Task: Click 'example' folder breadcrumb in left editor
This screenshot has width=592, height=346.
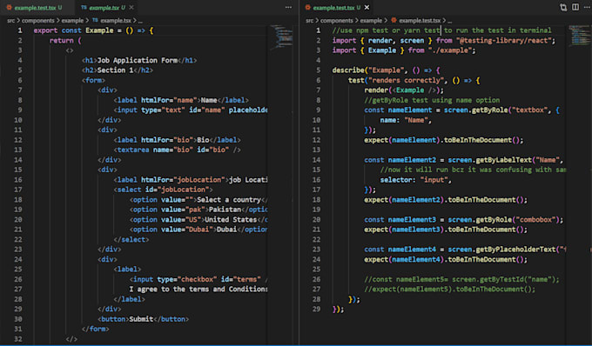Action: [x=72, y=20]
